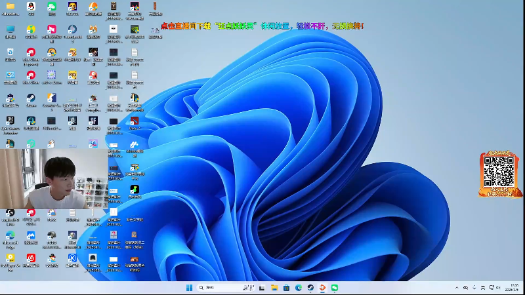Click the QR code image on the right
Image resolution: width=525 pixels, height=295 pixels.
pyautogui.click(x=498, y=172)
